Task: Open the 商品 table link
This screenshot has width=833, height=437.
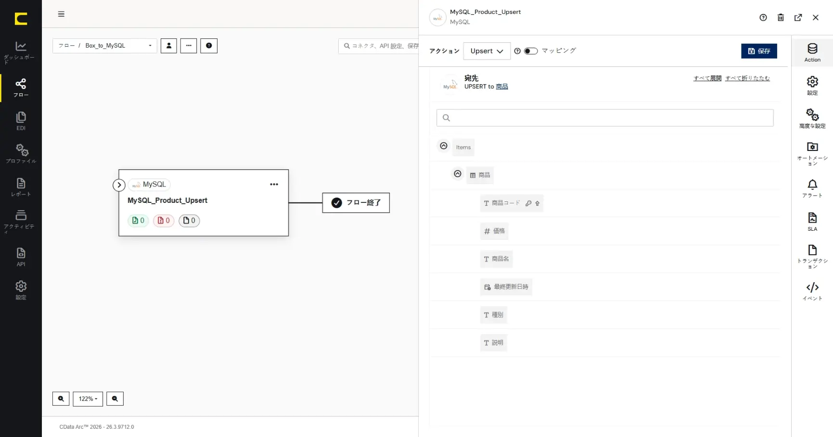Action: tap(502, 87)
